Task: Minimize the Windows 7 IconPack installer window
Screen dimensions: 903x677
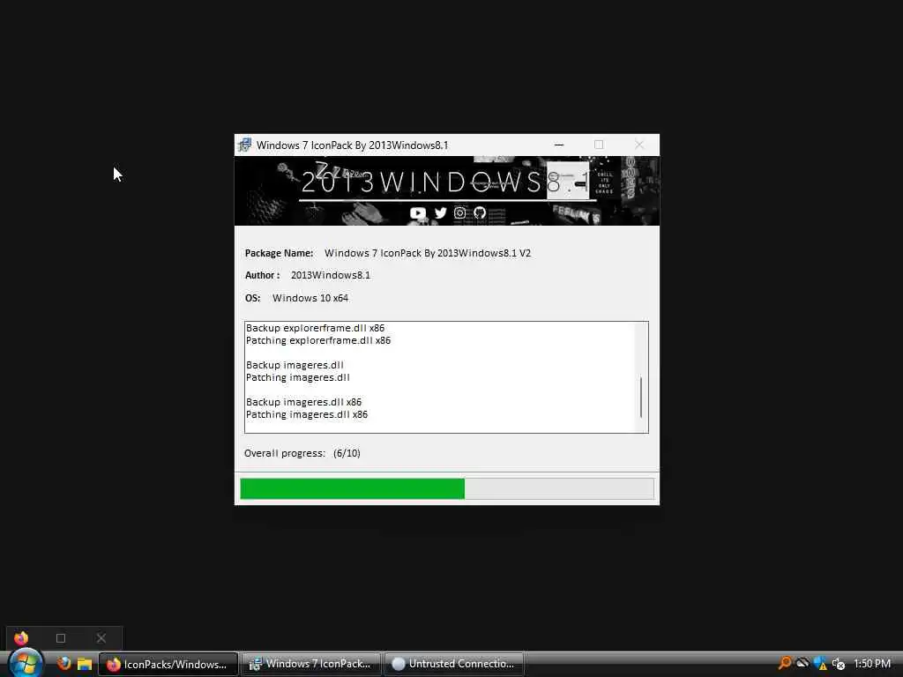Action: (558, 145)
